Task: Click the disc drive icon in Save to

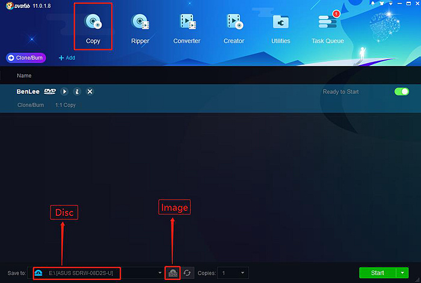Action: (38, 273)
